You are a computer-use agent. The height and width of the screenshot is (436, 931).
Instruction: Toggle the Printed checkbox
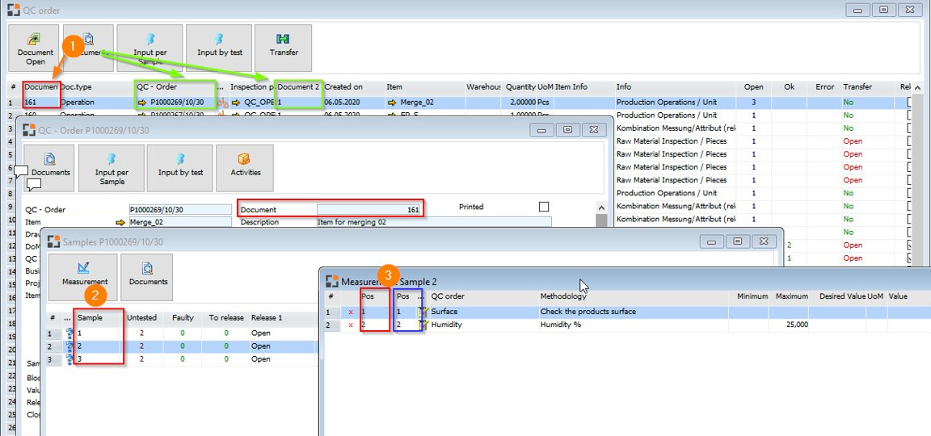[544, 207]
